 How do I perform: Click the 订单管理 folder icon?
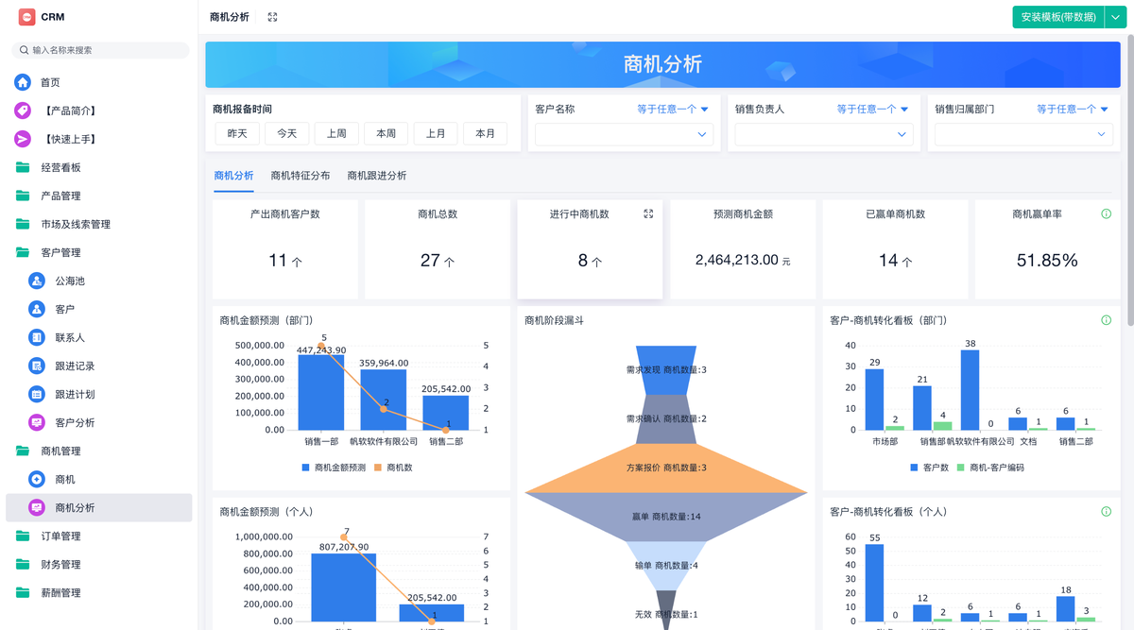click(23, 536)
